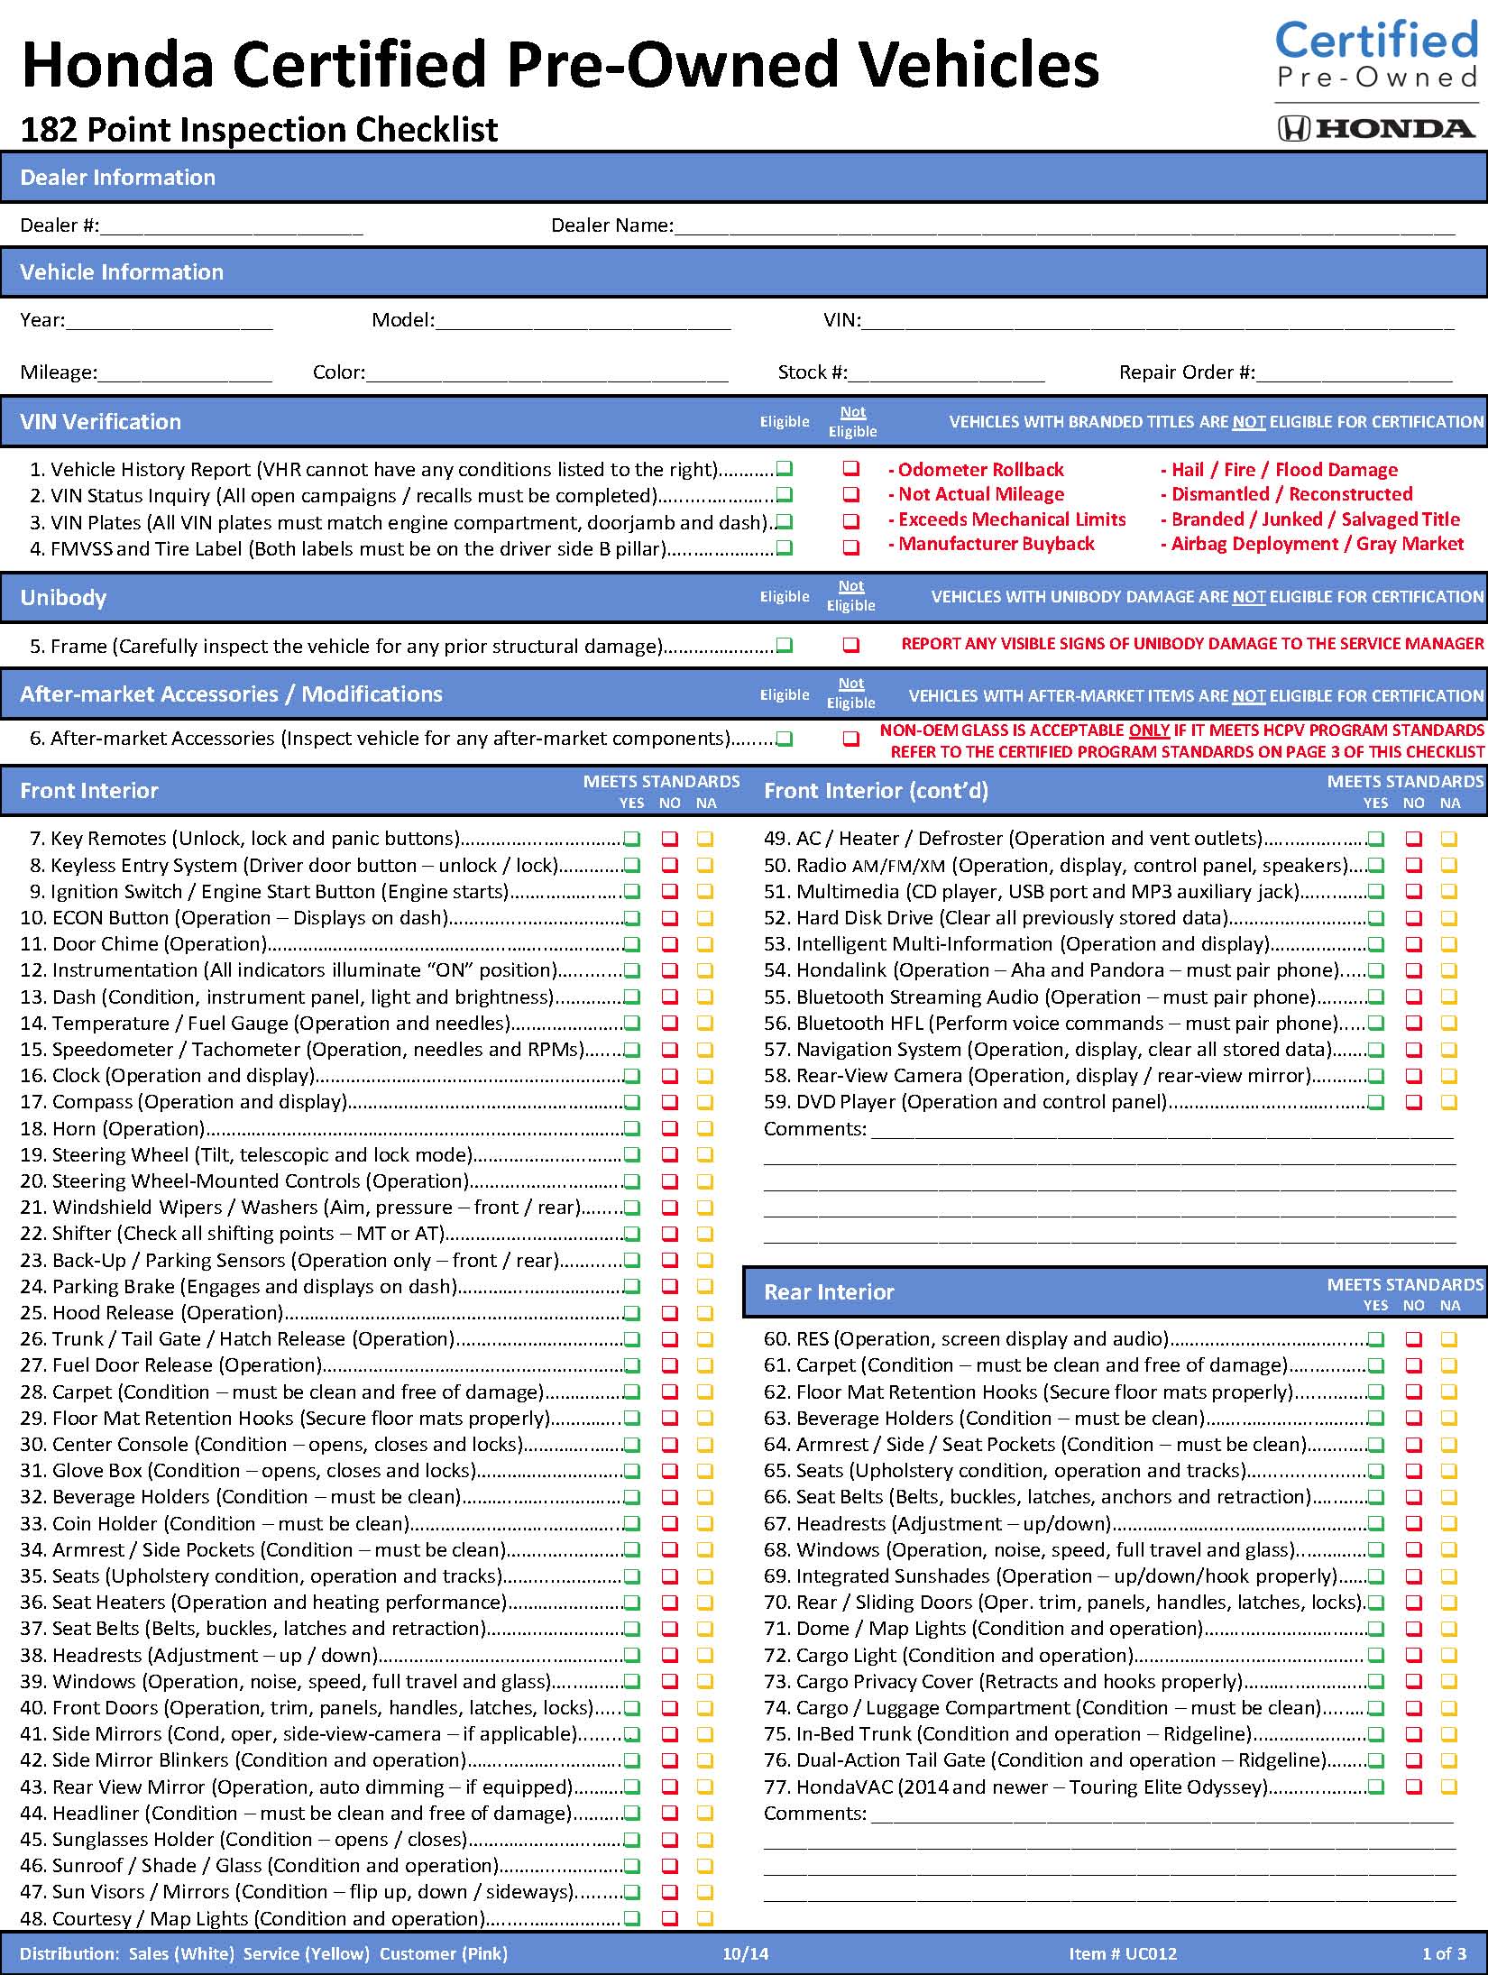
Task: Click the '1 of 3' page indicator
Action: coord(1445,1953)
